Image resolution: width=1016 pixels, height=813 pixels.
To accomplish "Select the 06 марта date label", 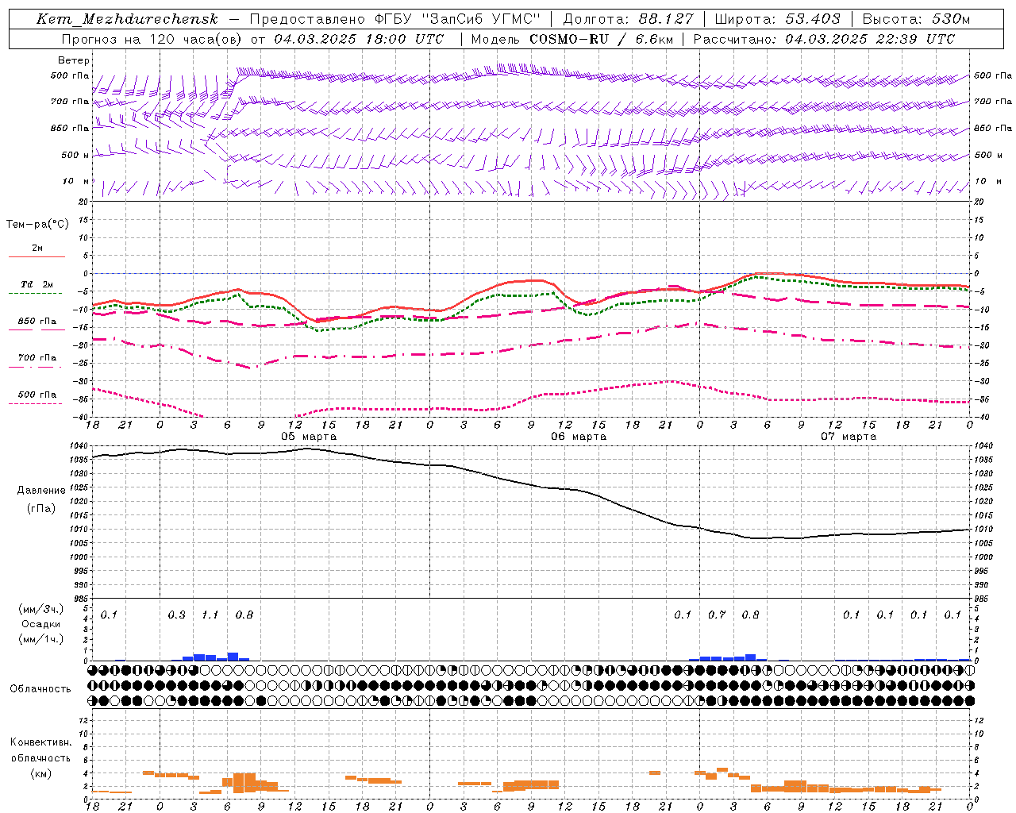I will (x=579, y=437).
